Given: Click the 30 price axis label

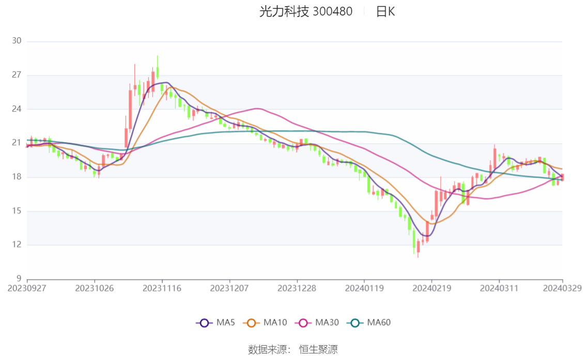Looking at the screenshot, I should point(17,41).
